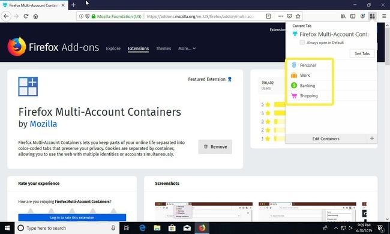Viewport: 390px width, 234px height.
Task: Click Edit Containers
Action: tap(326, 139)
